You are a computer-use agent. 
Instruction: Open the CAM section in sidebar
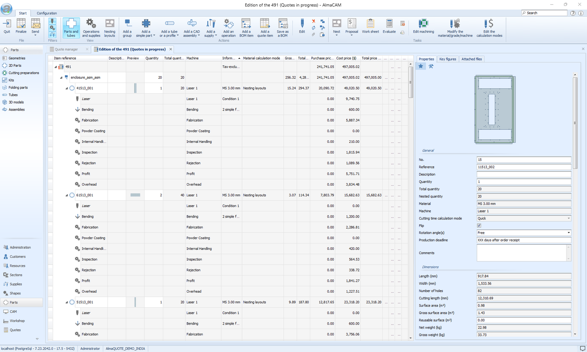[x=13, y=312]
